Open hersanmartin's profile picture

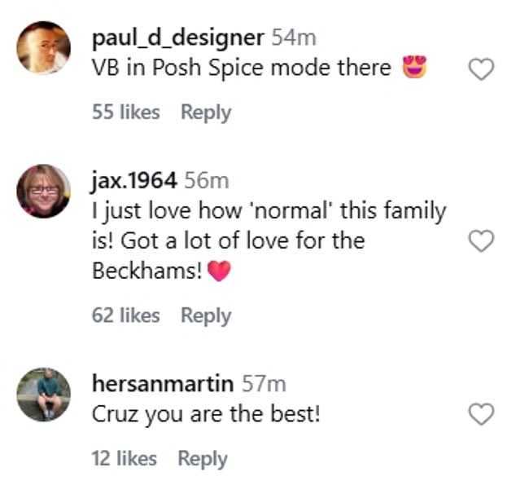[43, 395]
